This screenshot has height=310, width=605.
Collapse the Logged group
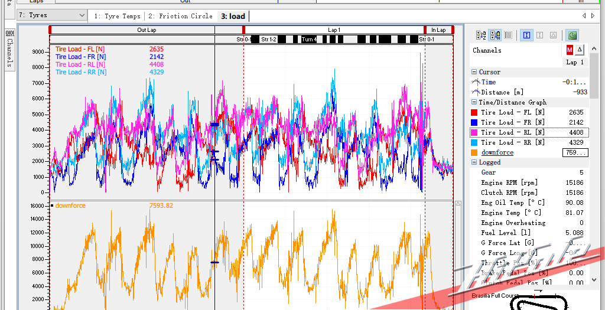[474, 162]
